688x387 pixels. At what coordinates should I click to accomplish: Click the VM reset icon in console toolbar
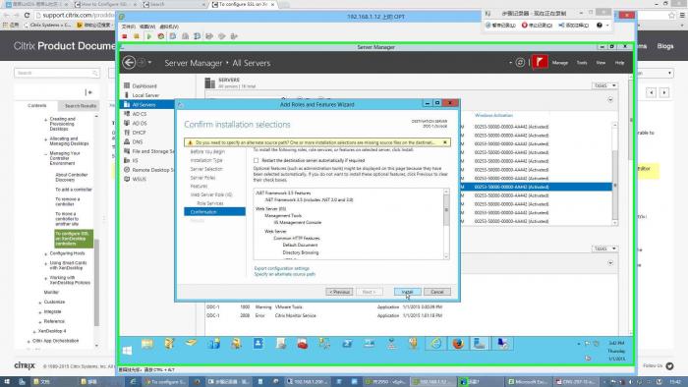(161, 36)
